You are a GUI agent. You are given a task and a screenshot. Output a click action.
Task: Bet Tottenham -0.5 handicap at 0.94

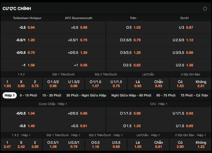(x=27, y=27)
